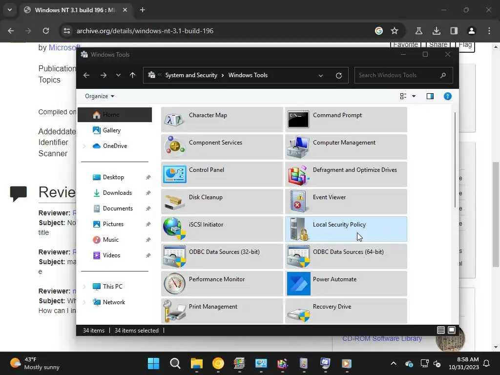Open ODBC Data Sources (64-bit)
This screenshot has height=375, width=500.
click(x=346, y=256)
